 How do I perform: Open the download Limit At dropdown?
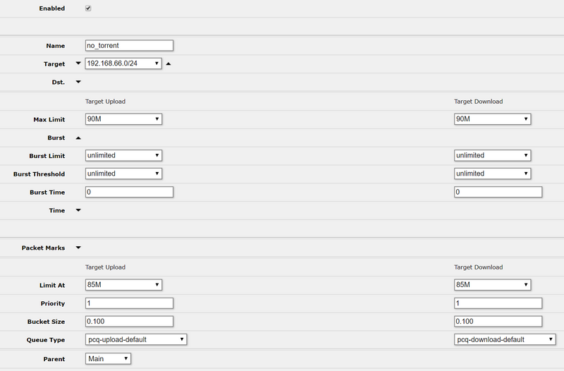(492, 285)
